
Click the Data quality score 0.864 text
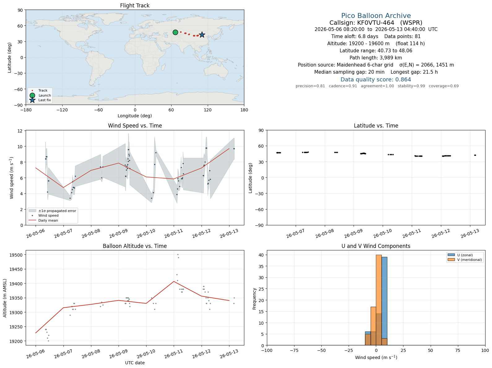click(376, 80)
